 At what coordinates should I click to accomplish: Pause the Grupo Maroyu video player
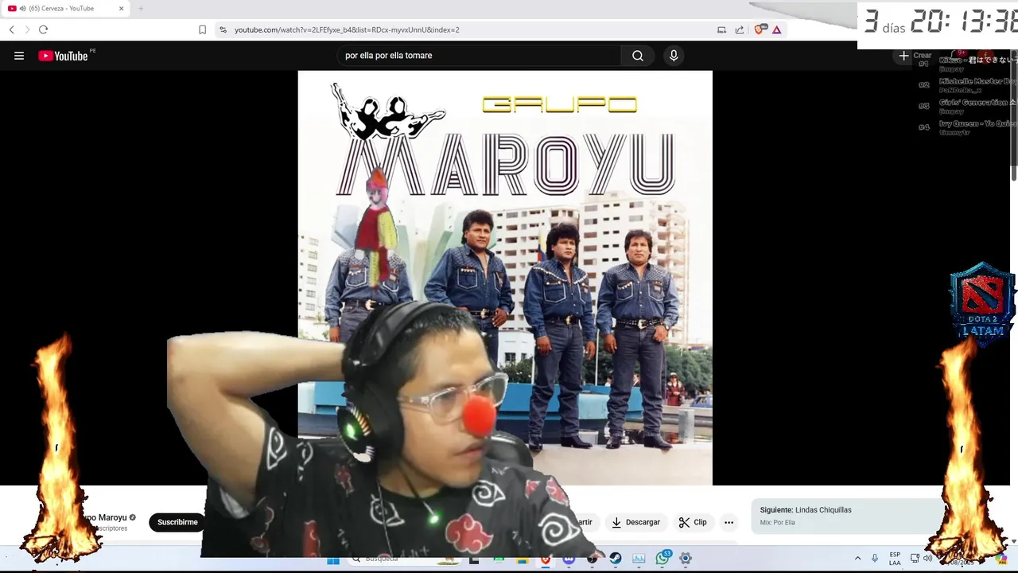[x=505, y=278]
